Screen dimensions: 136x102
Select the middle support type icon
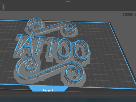pos(127,14)
